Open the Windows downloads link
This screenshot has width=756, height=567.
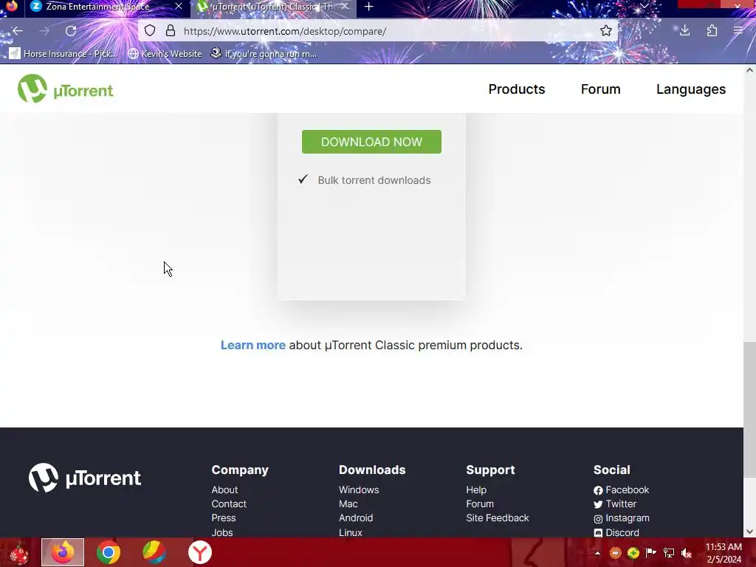[x=359, y=490]
